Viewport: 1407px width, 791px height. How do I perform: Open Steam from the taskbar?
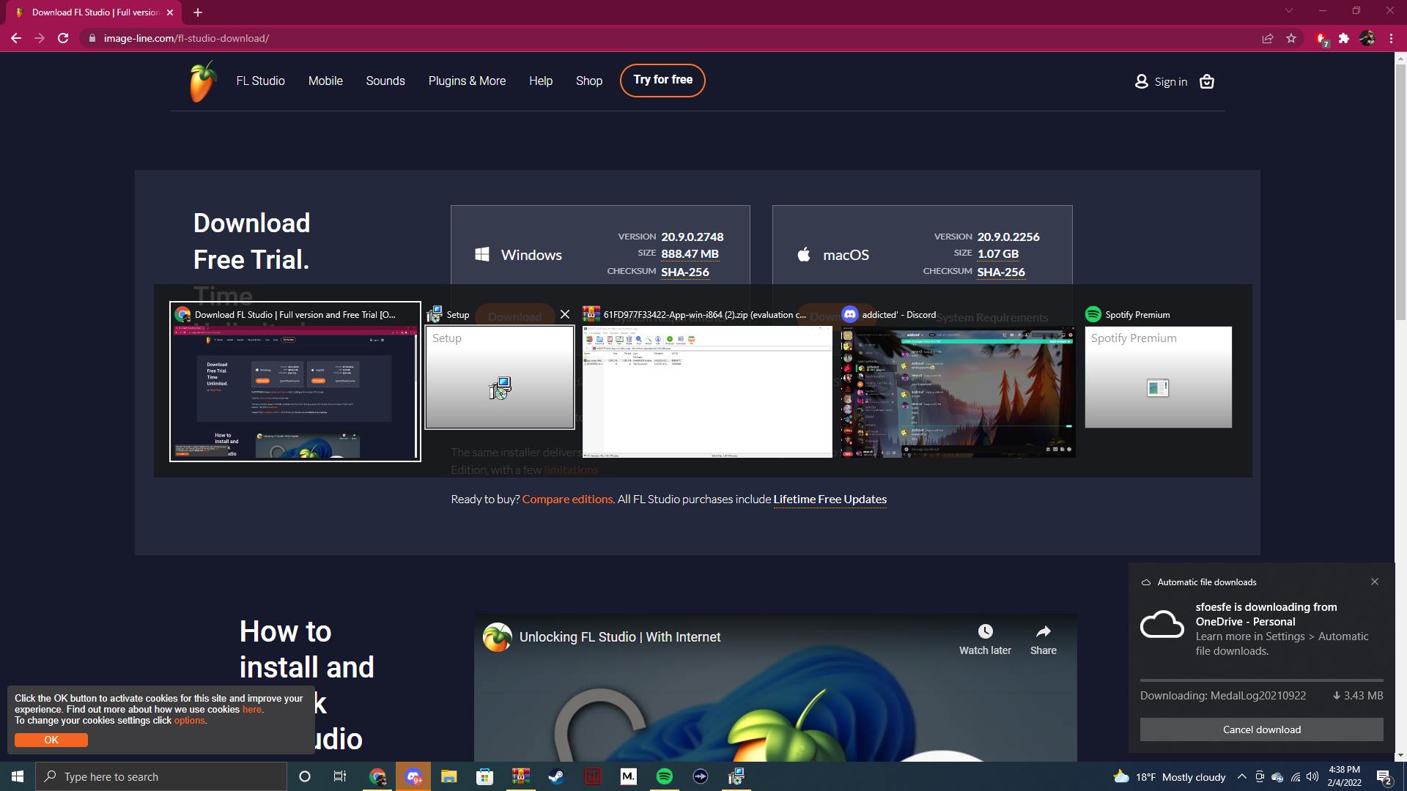[x=556, y=776]
